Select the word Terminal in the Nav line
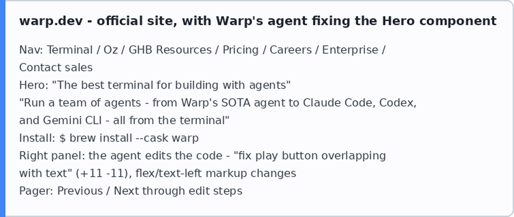The image size is (514, 217). coord(70,50)
